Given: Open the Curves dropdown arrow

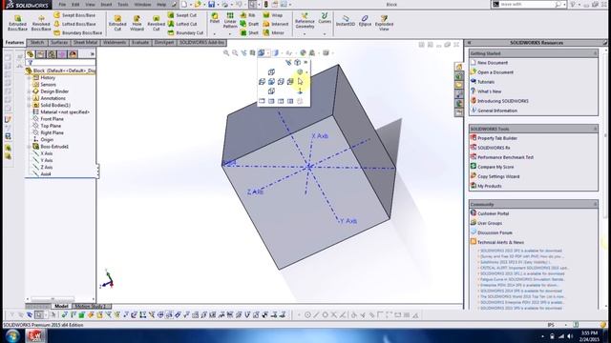Looking at the screenshot, I should pyautogui.click(x=325, y=34).
